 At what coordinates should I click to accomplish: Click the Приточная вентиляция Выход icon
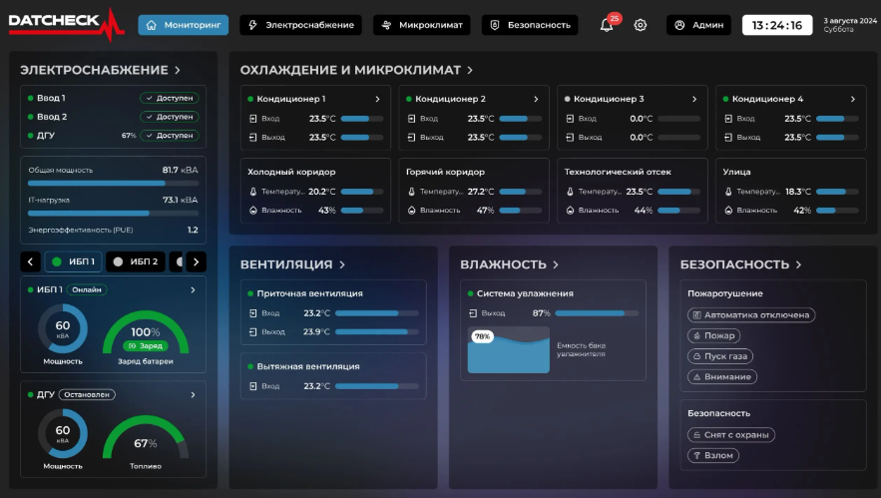[x=252, y=332]
